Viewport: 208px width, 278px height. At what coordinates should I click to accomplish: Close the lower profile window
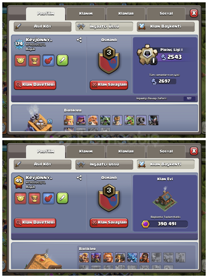(194, 151)
